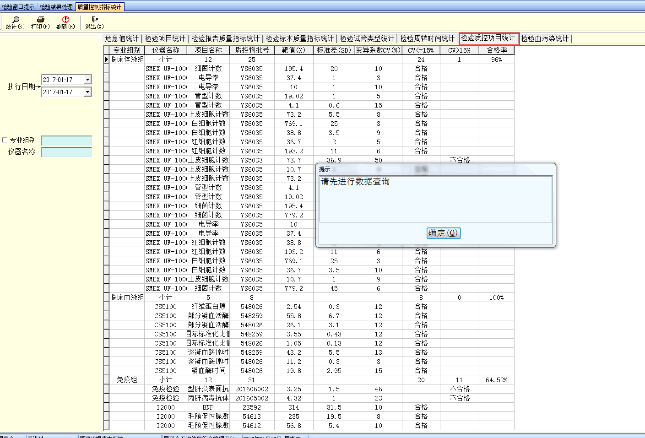
Task: Click batch number 54612
Action: [252, 426]
